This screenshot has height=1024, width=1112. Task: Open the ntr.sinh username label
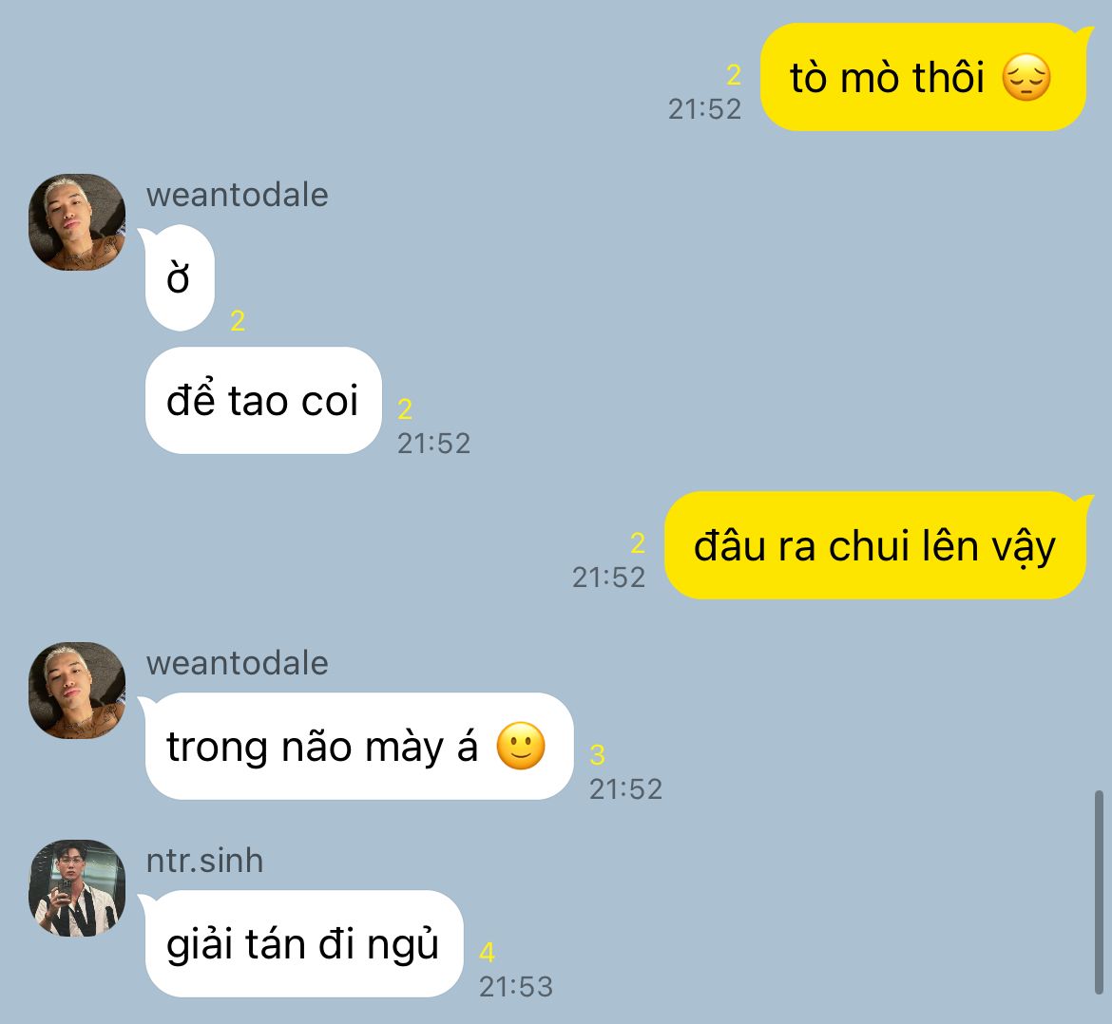(204, 861)
